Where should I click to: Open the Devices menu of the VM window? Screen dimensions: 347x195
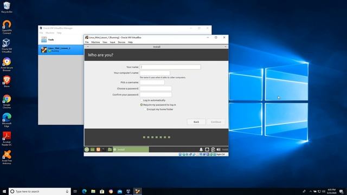121,42
